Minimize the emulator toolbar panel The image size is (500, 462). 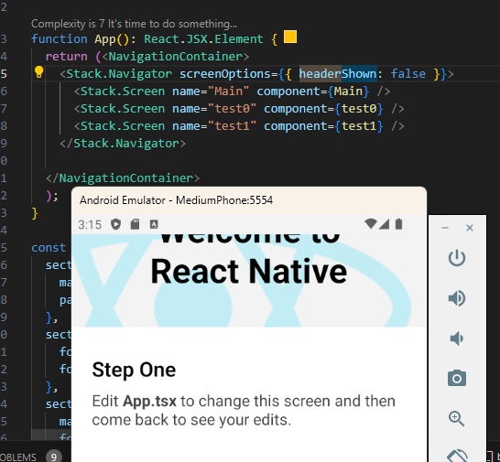(x=445, y=228)
